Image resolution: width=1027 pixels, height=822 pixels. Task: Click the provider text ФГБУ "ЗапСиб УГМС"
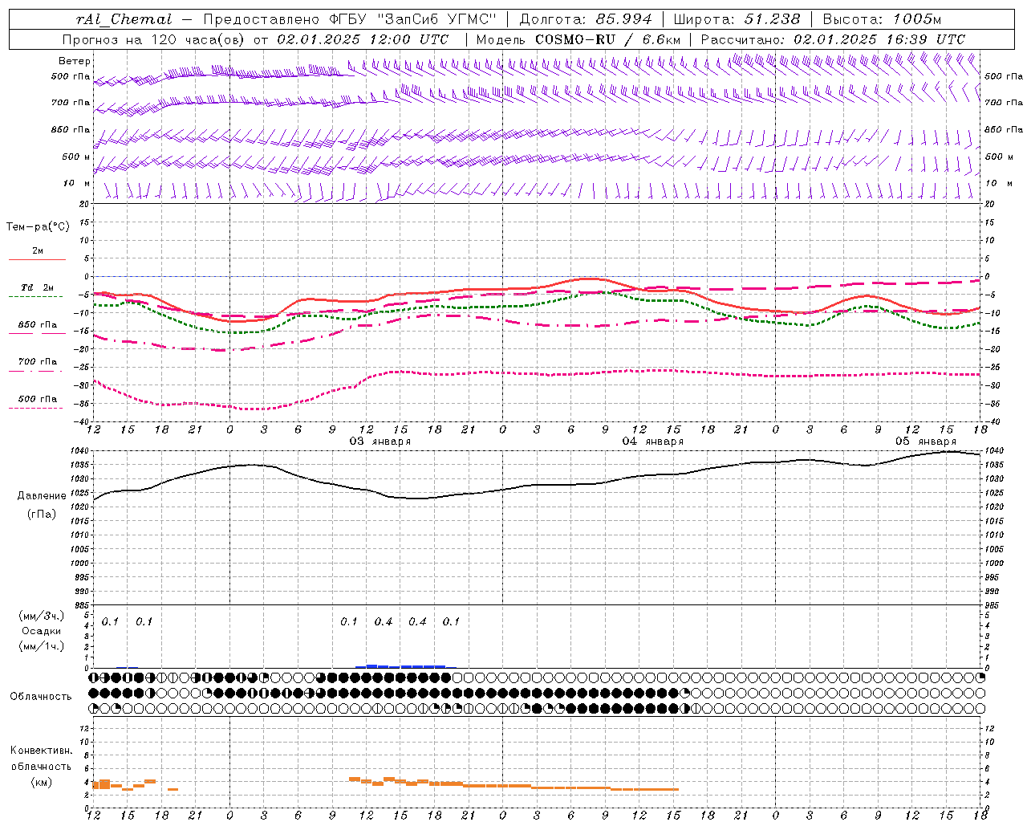point(412,19)
